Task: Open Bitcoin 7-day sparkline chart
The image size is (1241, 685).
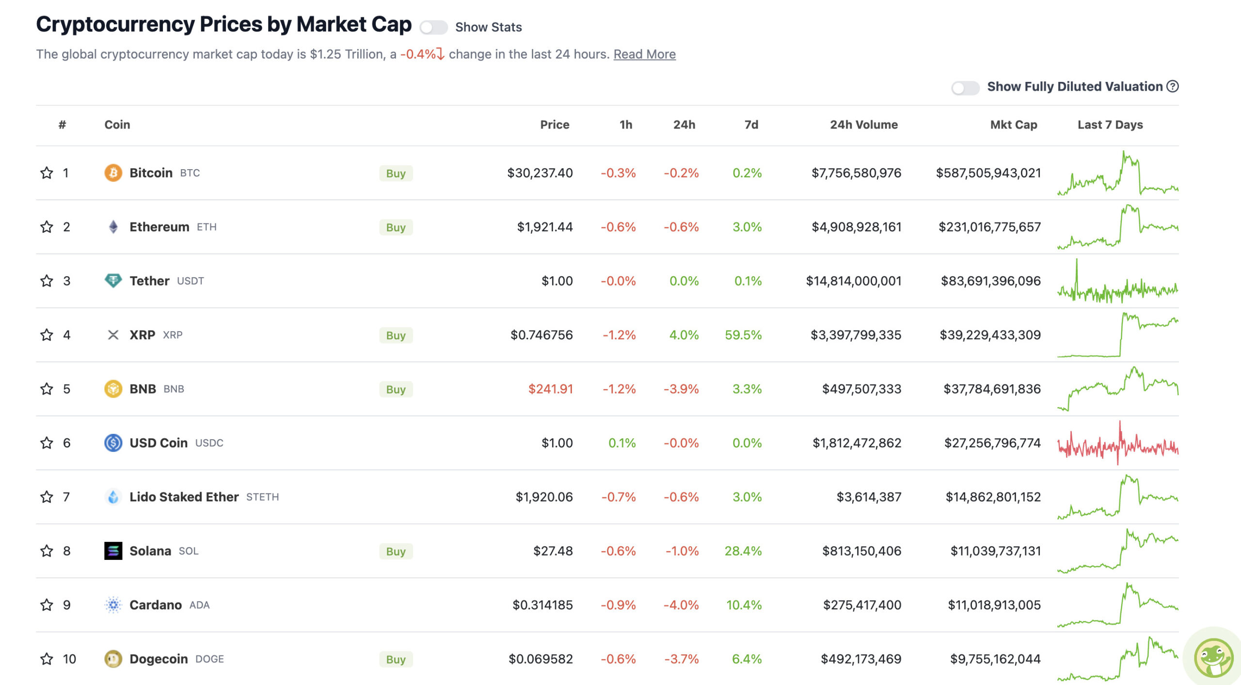Action: pos(1118,173)
